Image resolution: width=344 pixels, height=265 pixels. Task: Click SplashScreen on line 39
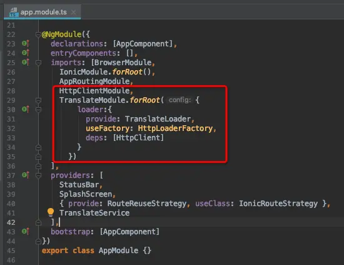(86, 194)
